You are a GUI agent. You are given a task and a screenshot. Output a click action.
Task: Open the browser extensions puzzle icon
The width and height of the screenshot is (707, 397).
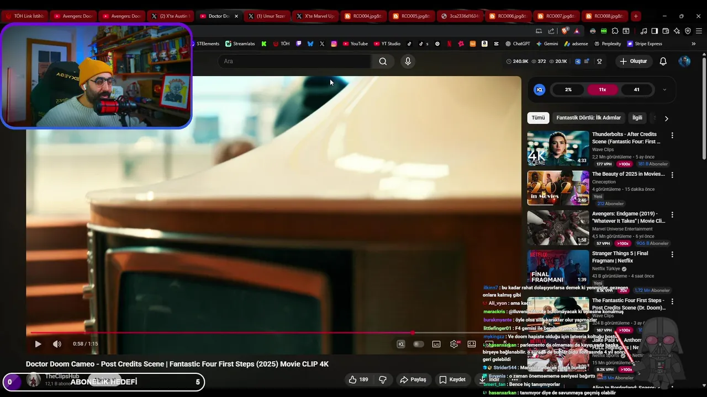(615, 31)
